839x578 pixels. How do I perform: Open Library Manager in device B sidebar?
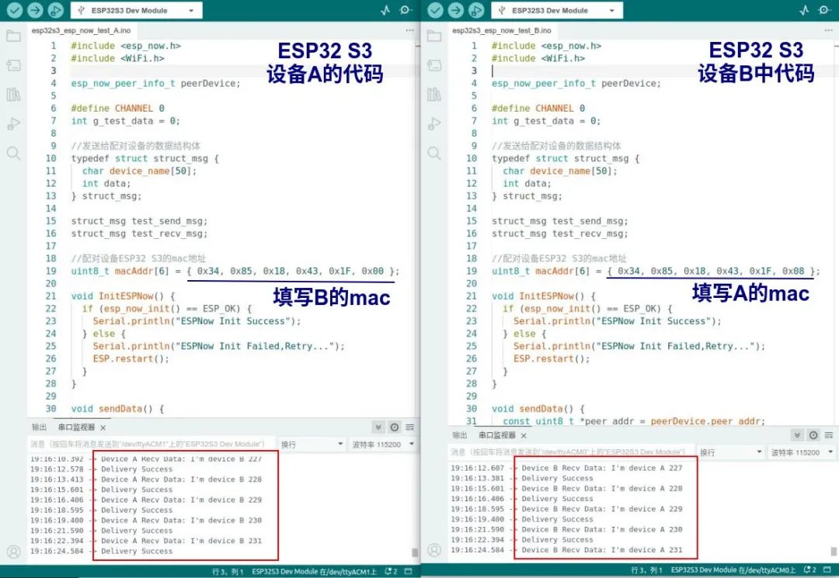point(434,95)
